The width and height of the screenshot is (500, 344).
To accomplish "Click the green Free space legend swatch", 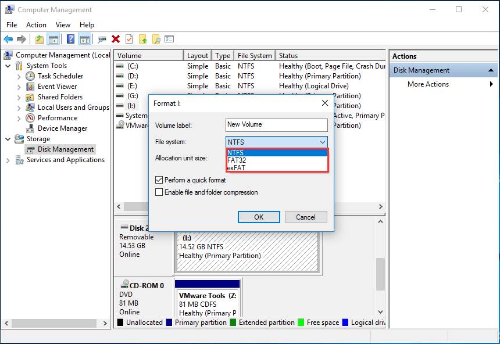I will coord(301,322).
